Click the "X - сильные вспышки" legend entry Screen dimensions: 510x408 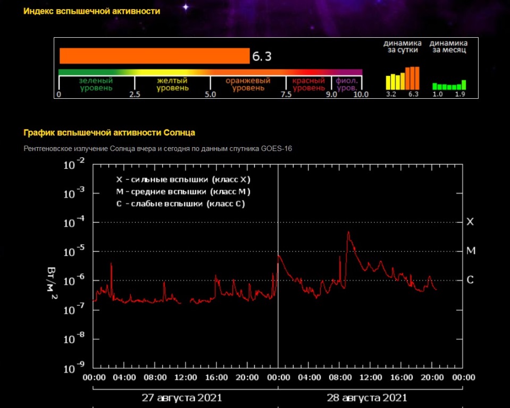point(183,178)
